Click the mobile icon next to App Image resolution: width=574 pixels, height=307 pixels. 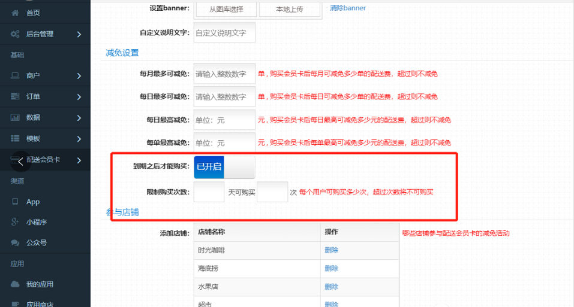point(15,202)
